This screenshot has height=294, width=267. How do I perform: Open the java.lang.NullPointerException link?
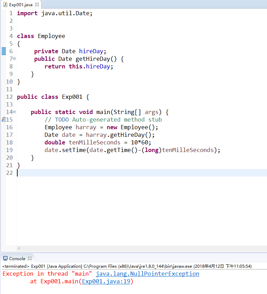coord(147,274)
